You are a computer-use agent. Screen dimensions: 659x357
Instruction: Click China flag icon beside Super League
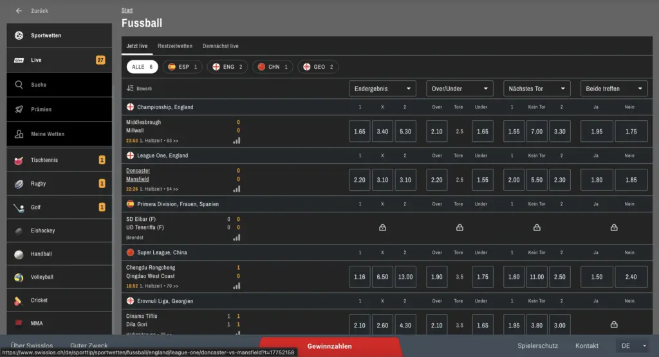point(130,252)
